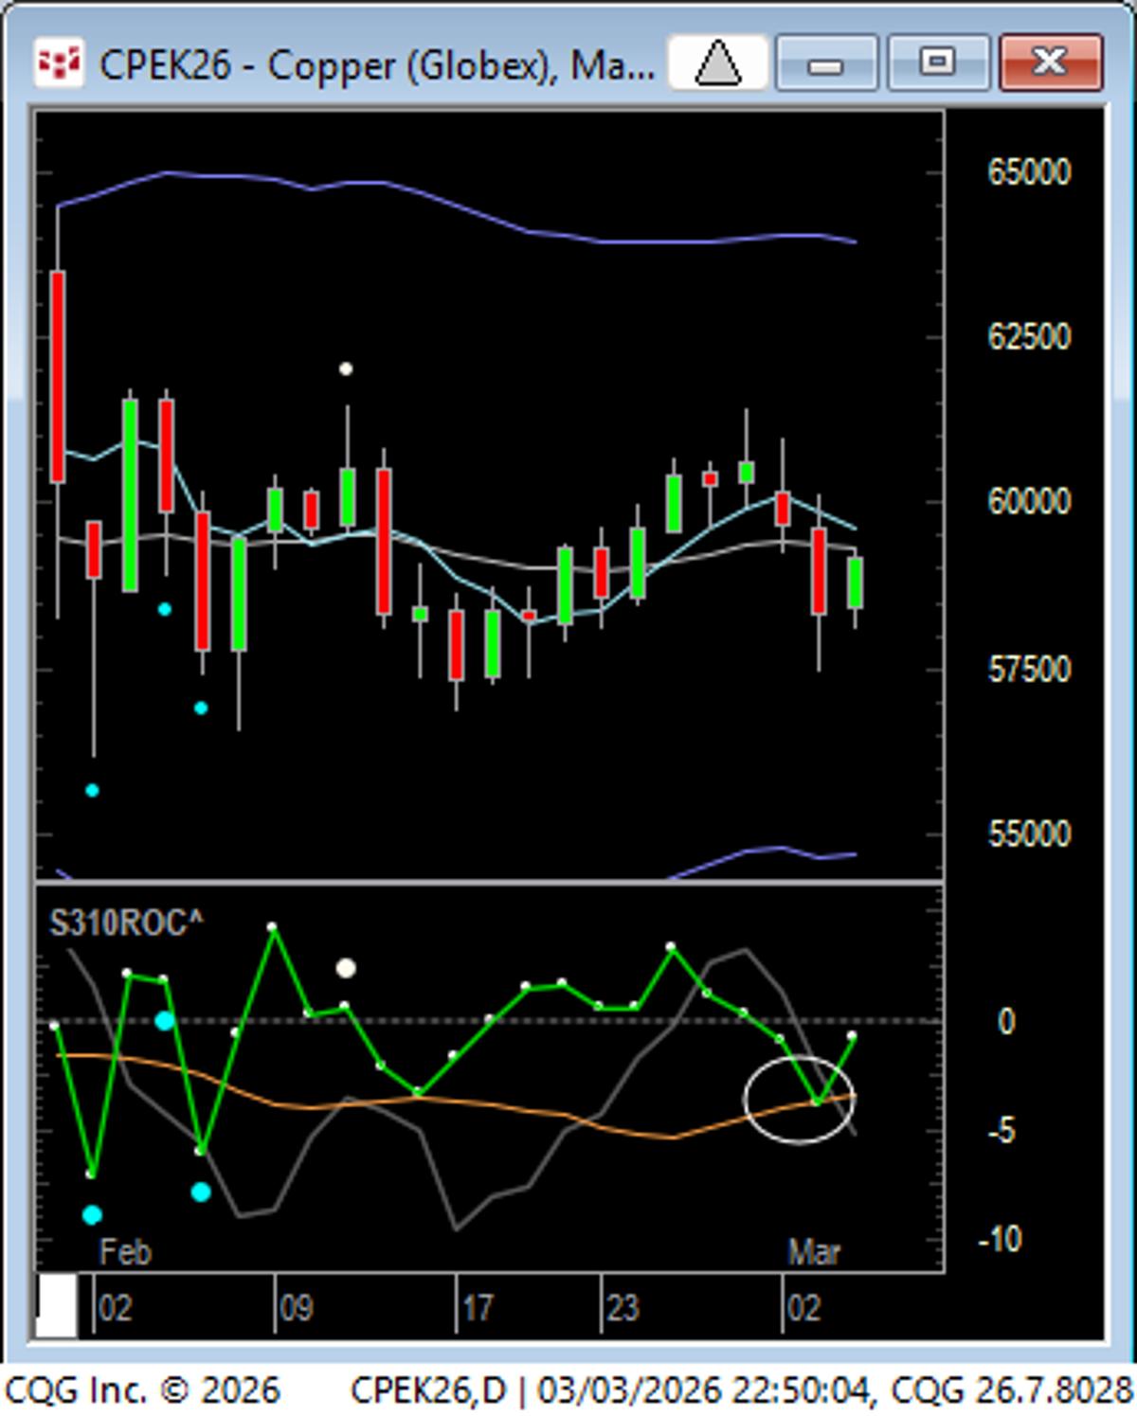Click the 17 date marker on the time axis

coord(478,1308)
